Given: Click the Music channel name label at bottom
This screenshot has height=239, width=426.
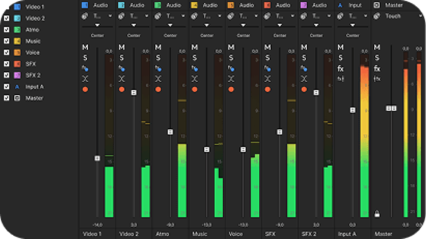Looking at the screenshot, I should tap(200, 234).
